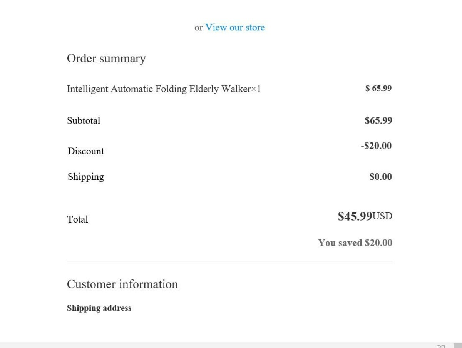Open the View our store link
Image resolution: width=462 pixels, height=348 pixels.
pyautogui.click(x=235, y=27)
